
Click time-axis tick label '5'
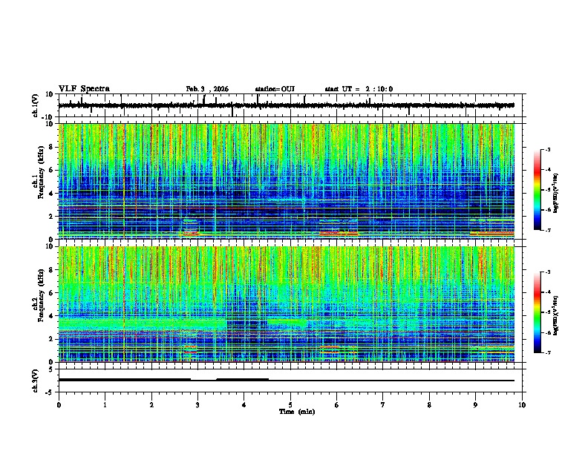tap(290, 405)
